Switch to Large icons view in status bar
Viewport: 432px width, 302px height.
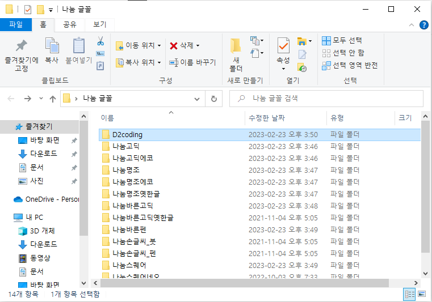pos(422,294)
